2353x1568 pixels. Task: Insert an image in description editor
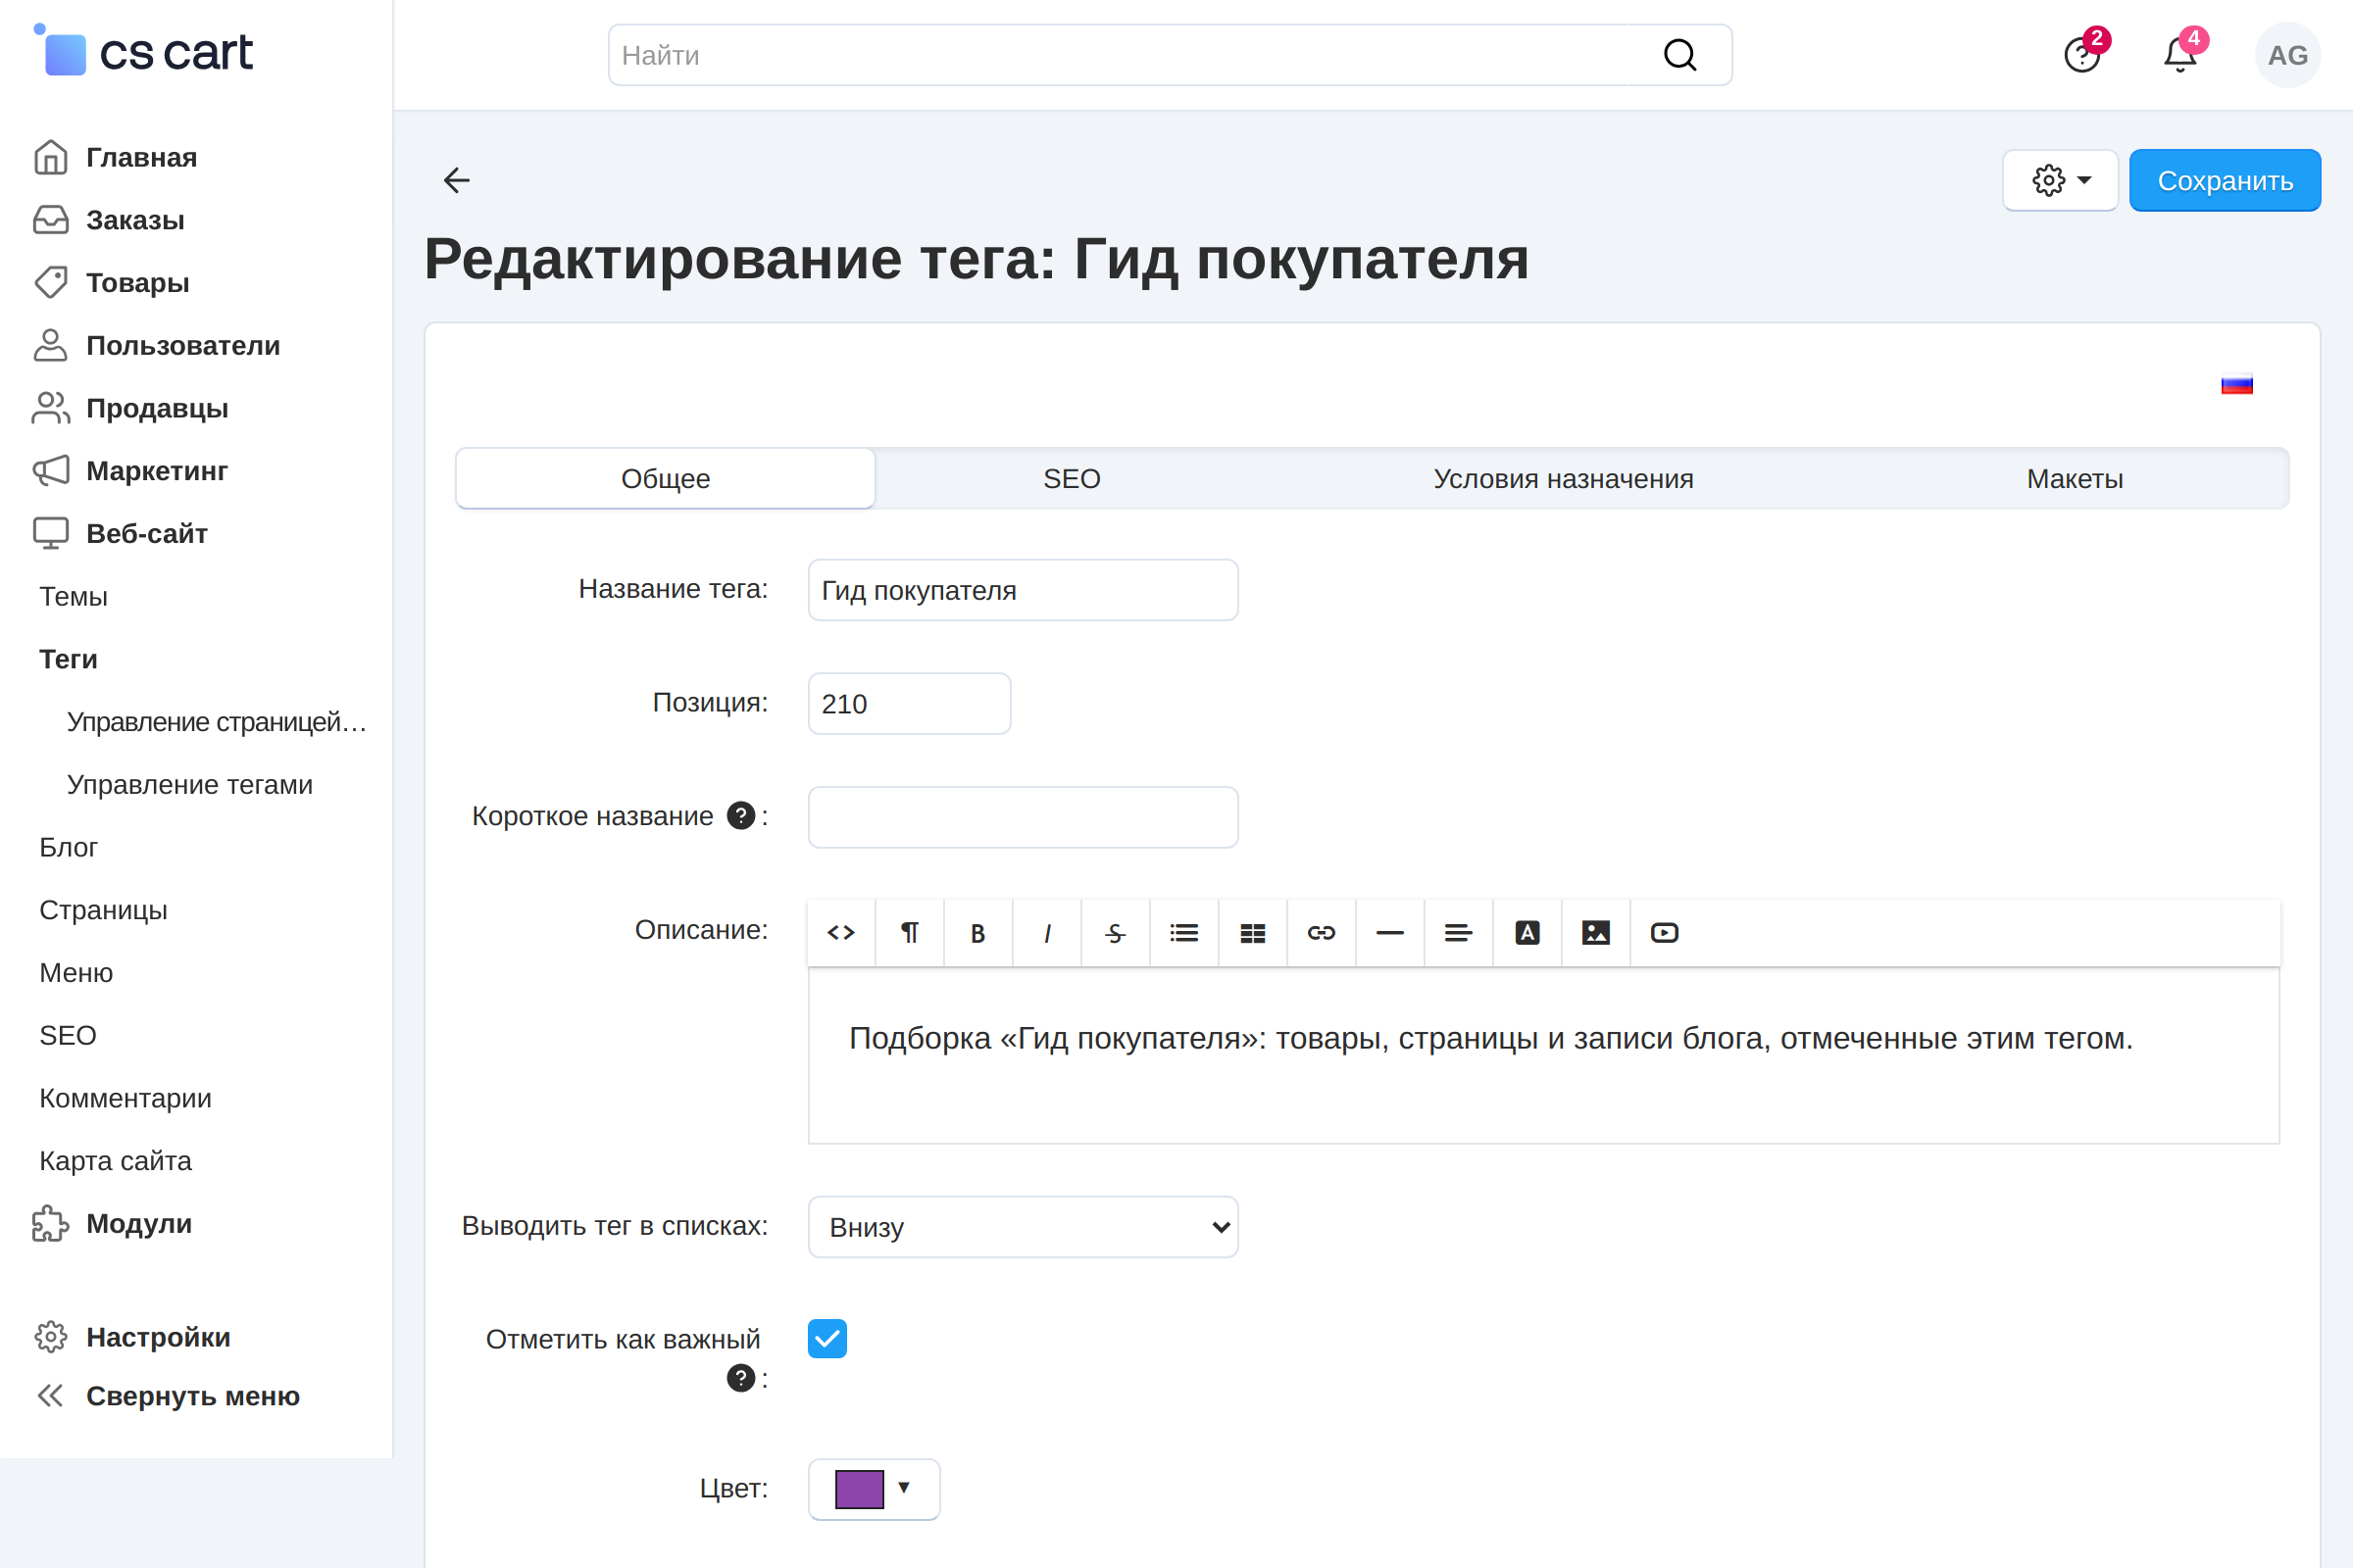point(1596,933)
